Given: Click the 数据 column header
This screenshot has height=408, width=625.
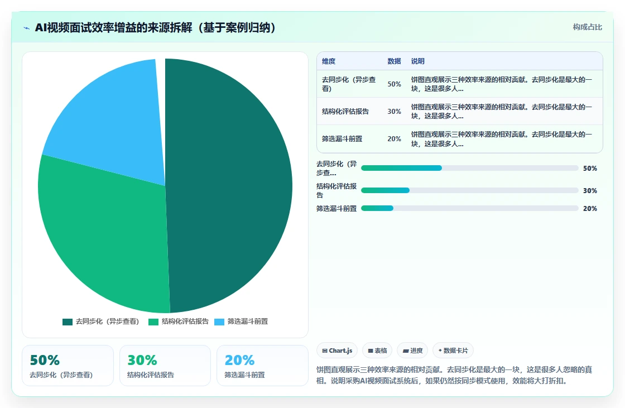Looking at the screenshot, I should [x=394, y=61].
